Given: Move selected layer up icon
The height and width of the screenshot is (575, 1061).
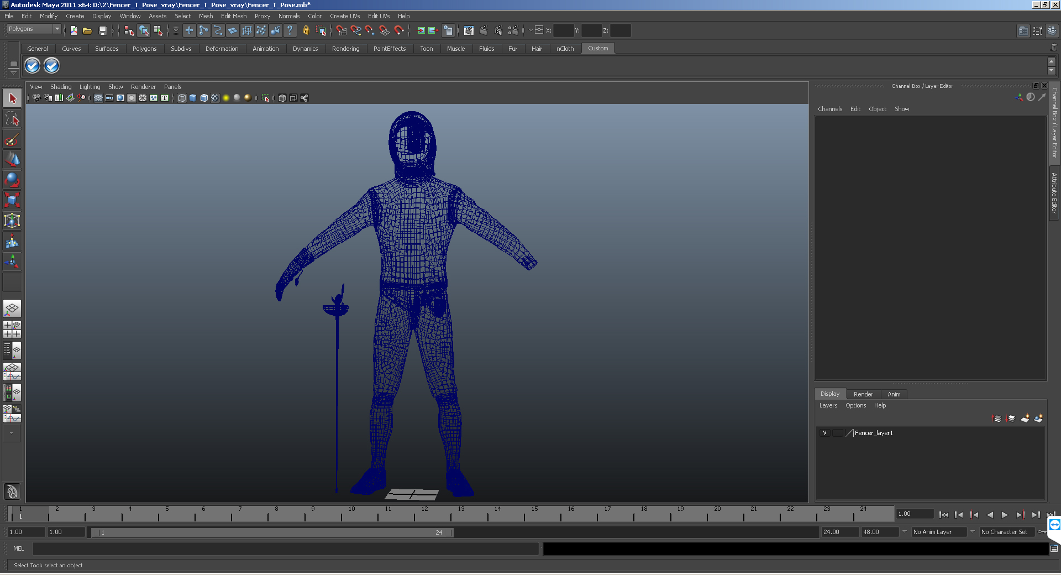Looking at the screenshot, I should pos(997,419).
